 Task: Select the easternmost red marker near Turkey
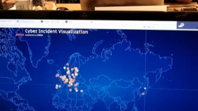click(82, 91)
